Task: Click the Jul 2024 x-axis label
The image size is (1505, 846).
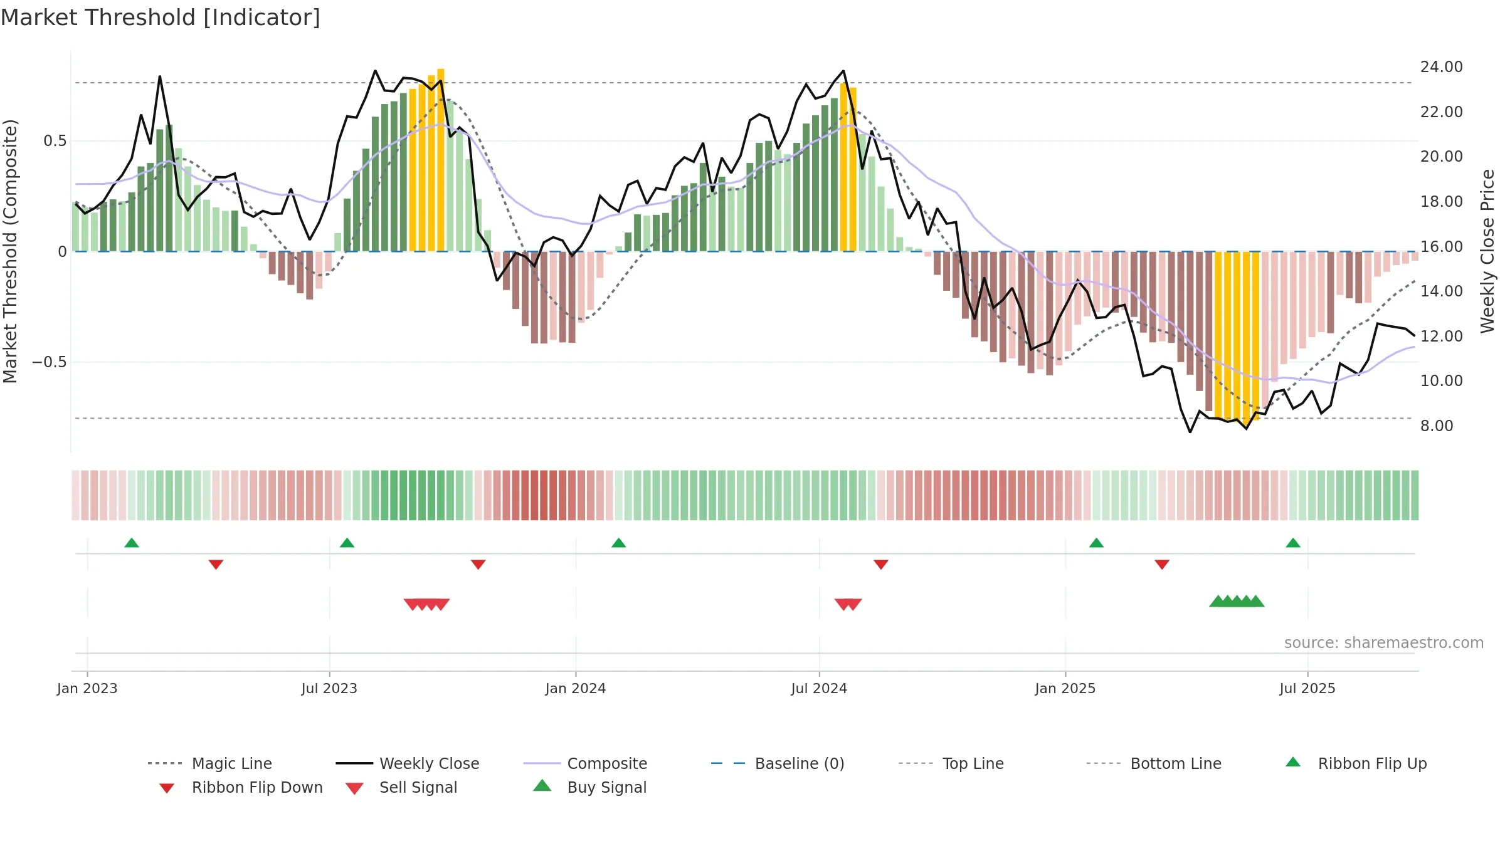Action: click(x=819, y=688)
